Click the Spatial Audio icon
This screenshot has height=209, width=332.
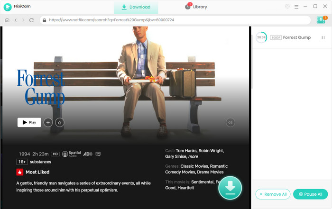pyautogui.click(x=71, y=154)
